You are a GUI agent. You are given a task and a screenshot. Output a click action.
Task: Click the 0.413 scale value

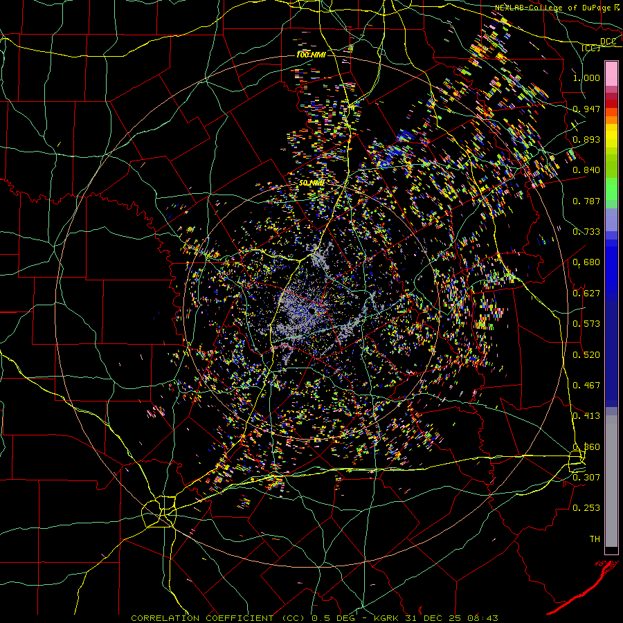click(586, 415)
